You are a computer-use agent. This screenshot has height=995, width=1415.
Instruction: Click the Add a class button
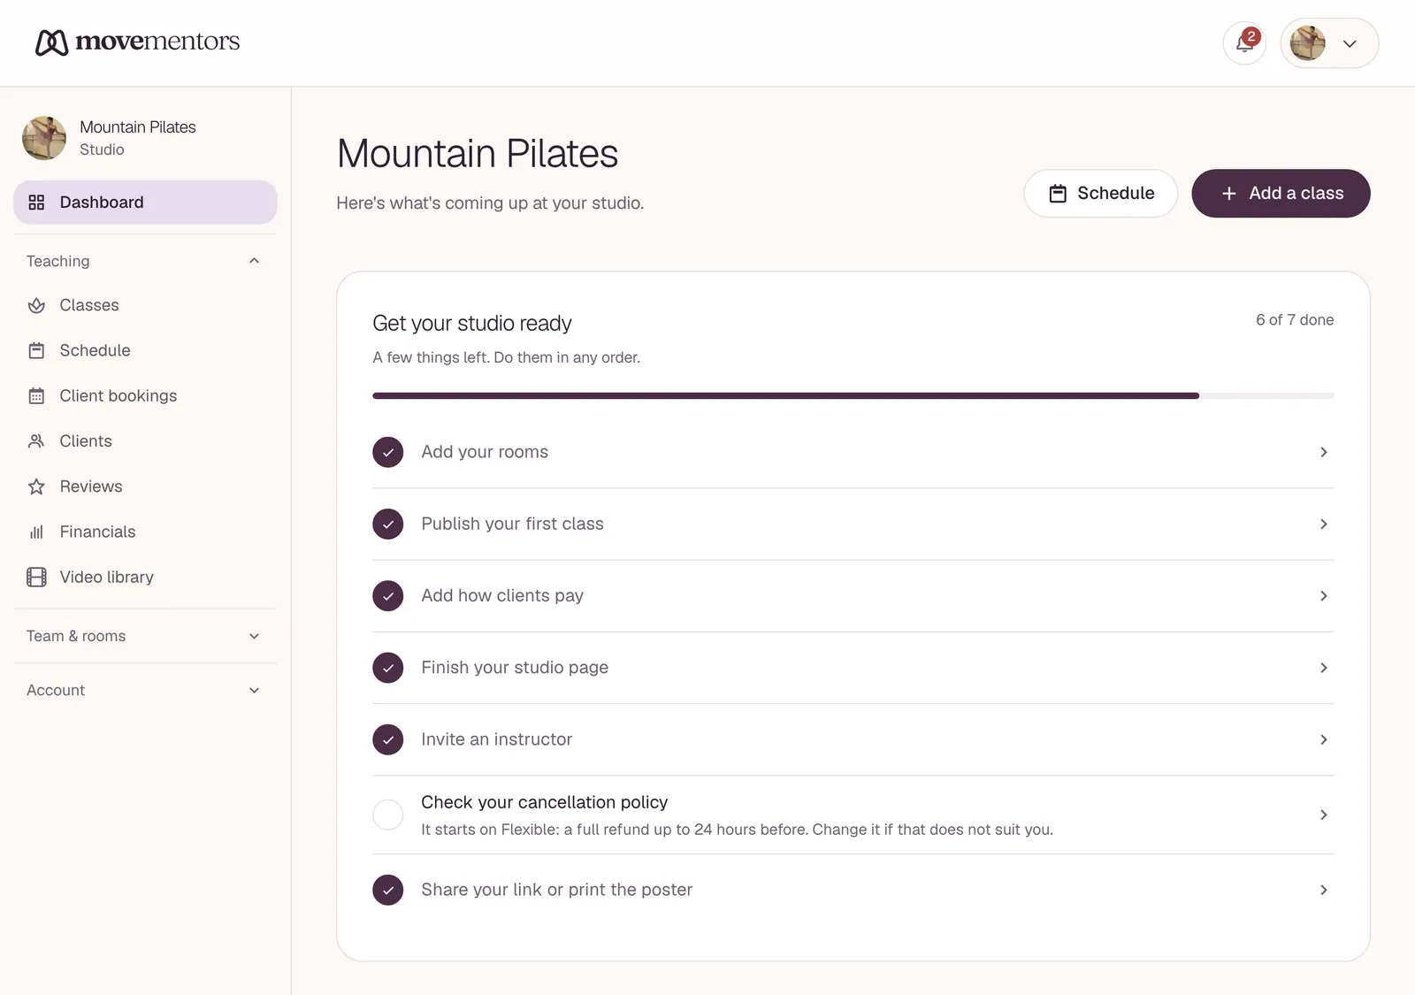1281,193
